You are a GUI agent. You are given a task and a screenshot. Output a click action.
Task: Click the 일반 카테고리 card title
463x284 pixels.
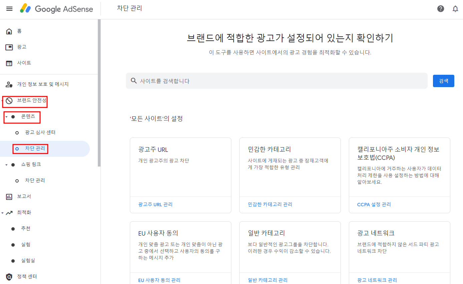(x=266, y=233)
